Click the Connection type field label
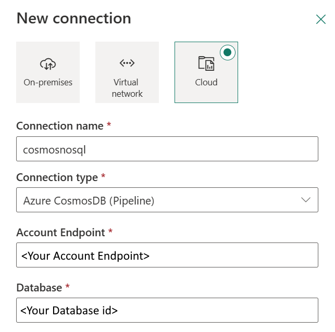335x332 pixels. click(x=57, y=177)
